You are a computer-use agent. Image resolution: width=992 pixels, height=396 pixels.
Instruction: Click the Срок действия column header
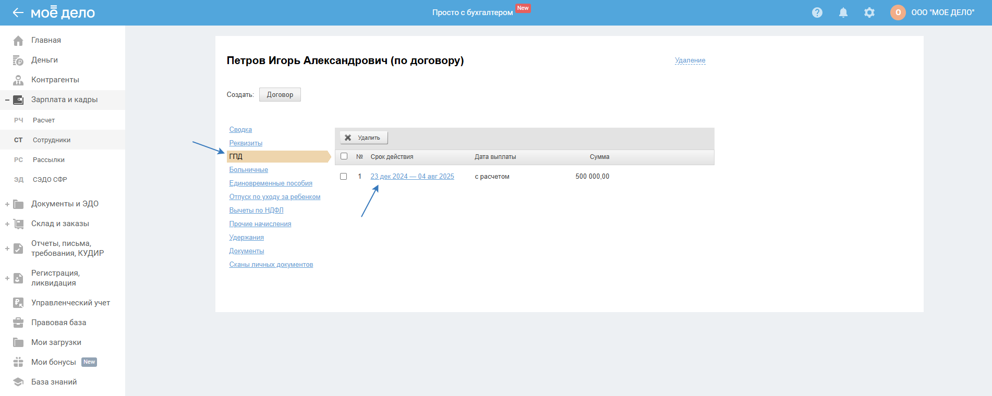(x=392, y=157)
